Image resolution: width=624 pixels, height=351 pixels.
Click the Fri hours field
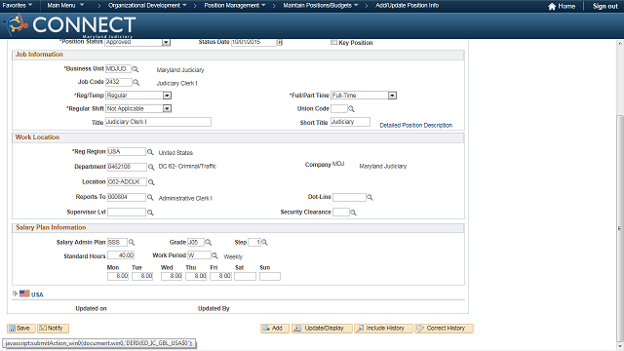(x=221, y=276)
